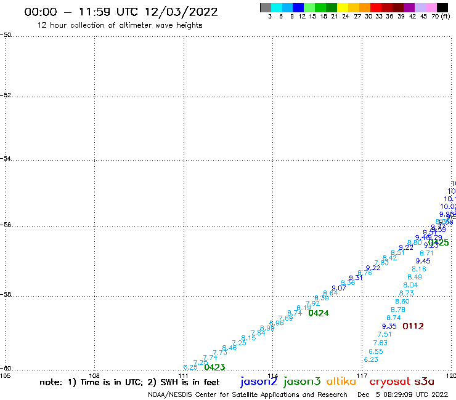Viewport: 456px width, 400px height.
Task: Click the wave height value '8.60'
Action: [x=402, y=302]
